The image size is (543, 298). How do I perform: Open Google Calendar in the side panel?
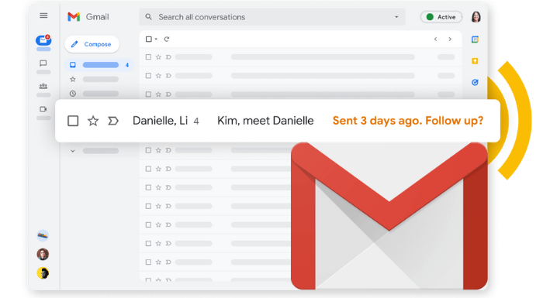pyautogui.click(x=475, y=39)
